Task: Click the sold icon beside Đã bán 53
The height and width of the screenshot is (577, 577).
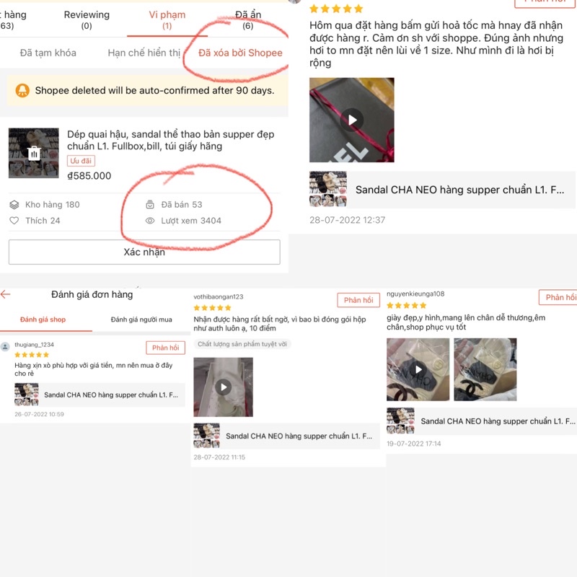Action: click(x=150, y=204)
